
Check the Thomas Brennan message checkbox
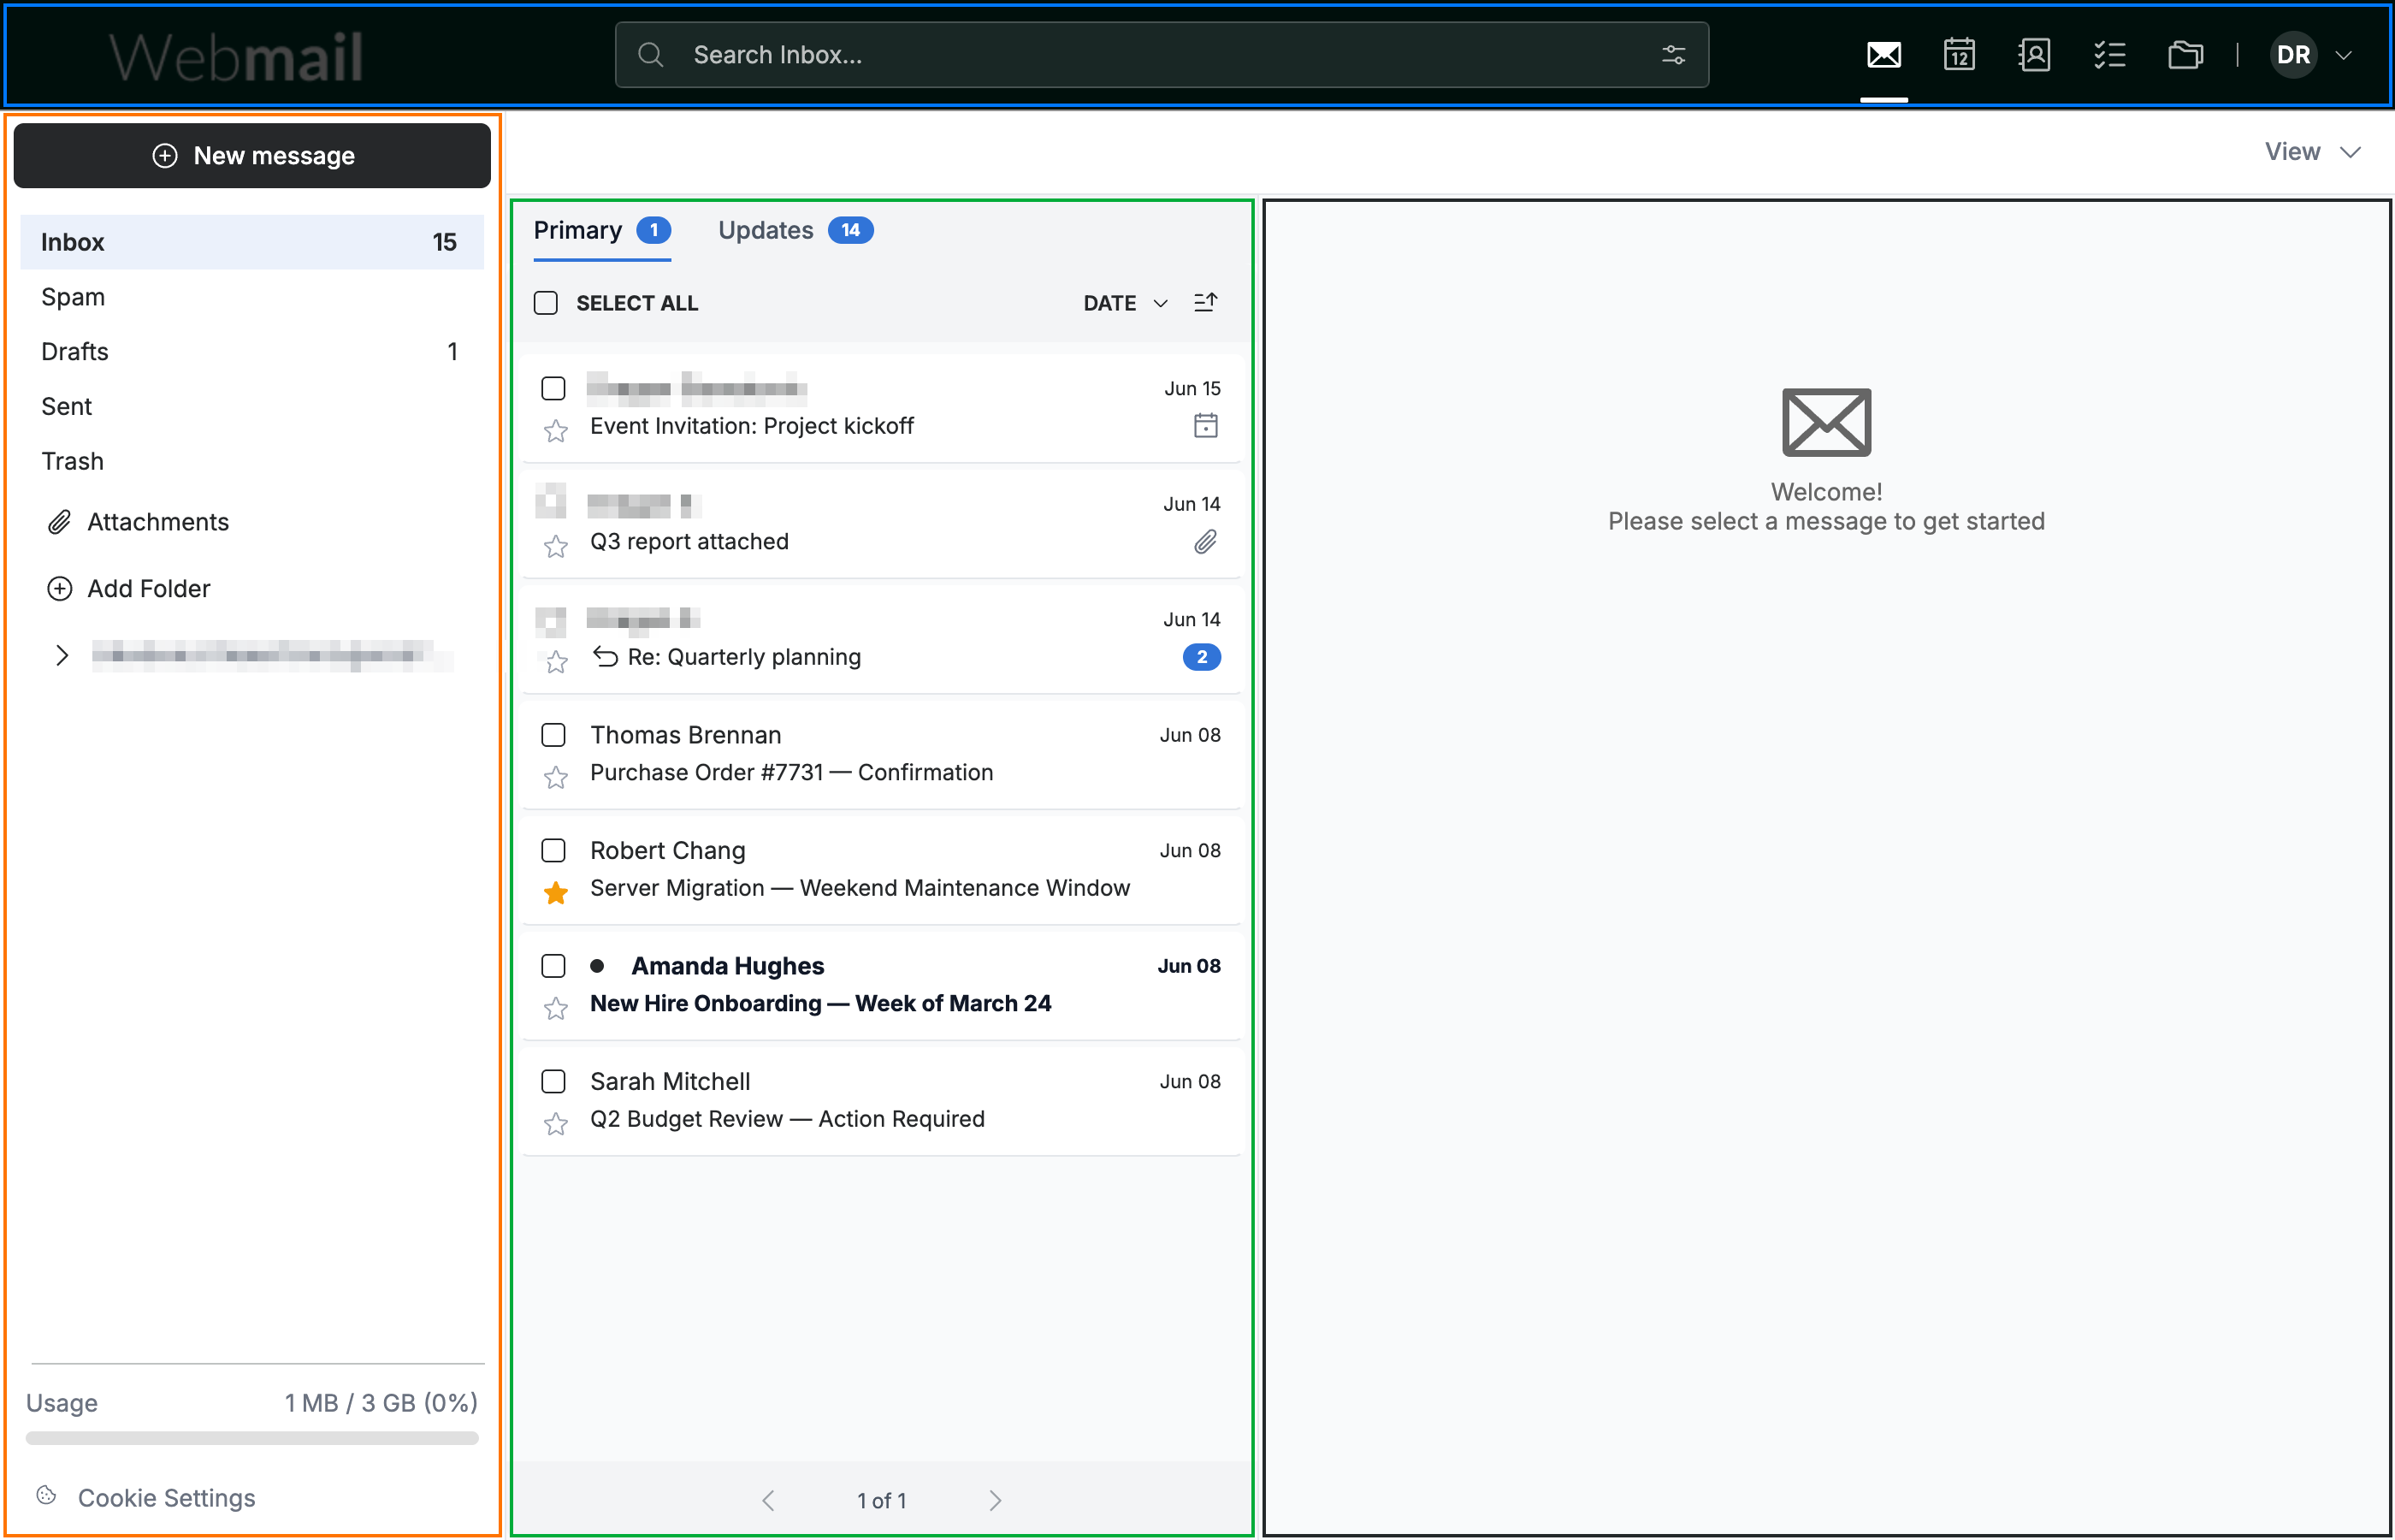coord(553,735)
